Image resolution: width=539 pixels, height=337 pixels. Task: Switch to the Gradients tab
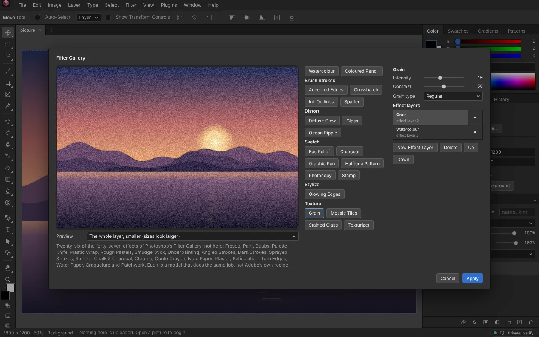488,31
